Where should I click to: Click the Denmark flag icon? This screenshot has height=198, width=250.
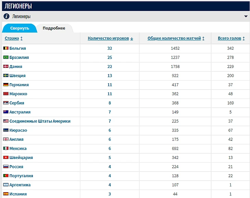click(x=6, y=66)
